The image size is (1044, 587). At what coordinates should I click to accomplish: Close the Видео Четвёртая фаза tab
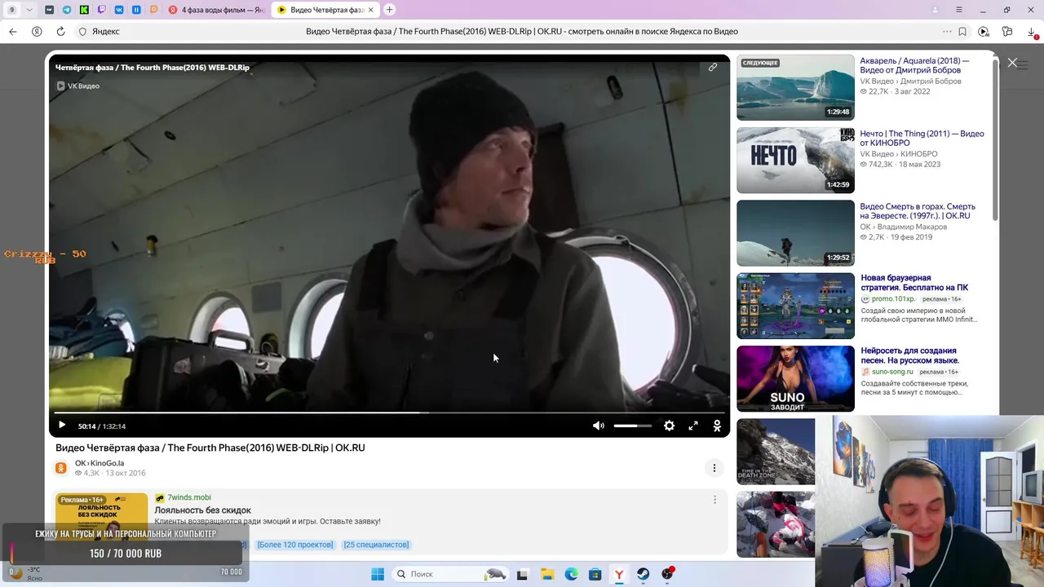click(371, 10)
